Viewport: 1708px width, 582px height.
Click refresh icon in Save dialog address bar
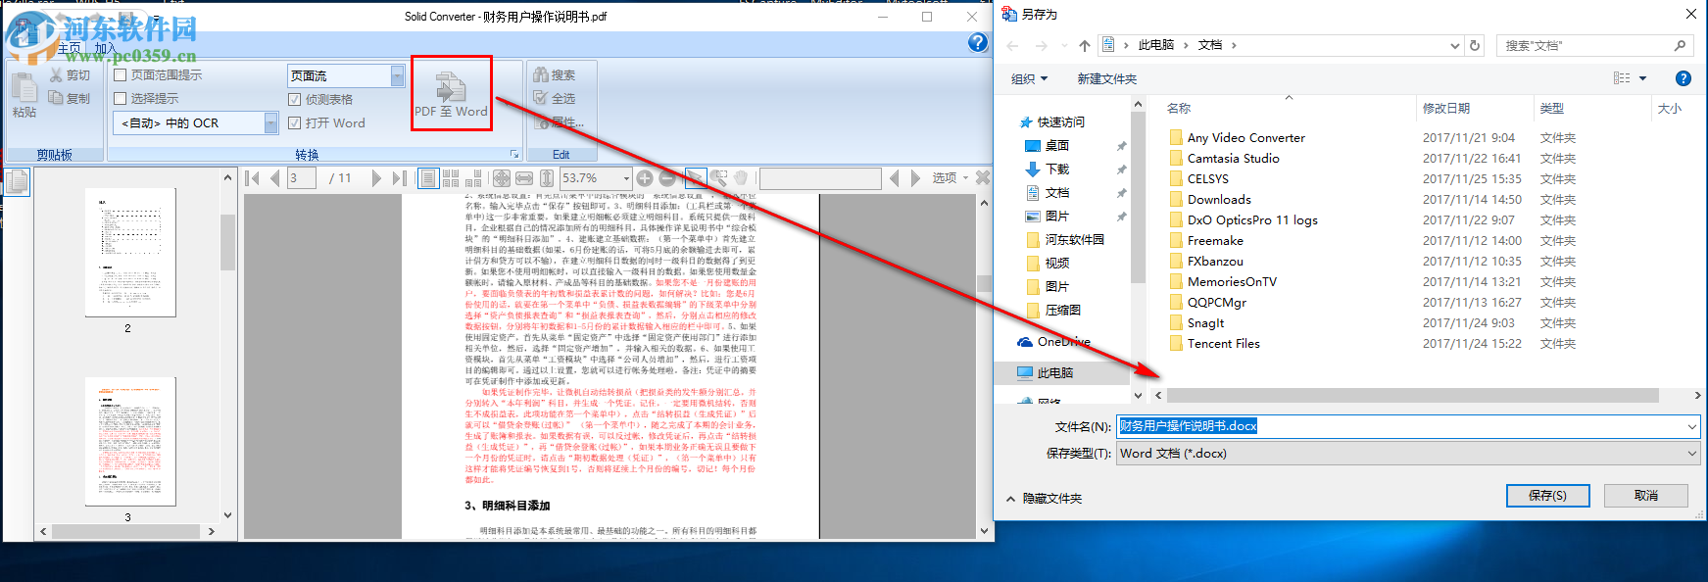coord(1475,45)
